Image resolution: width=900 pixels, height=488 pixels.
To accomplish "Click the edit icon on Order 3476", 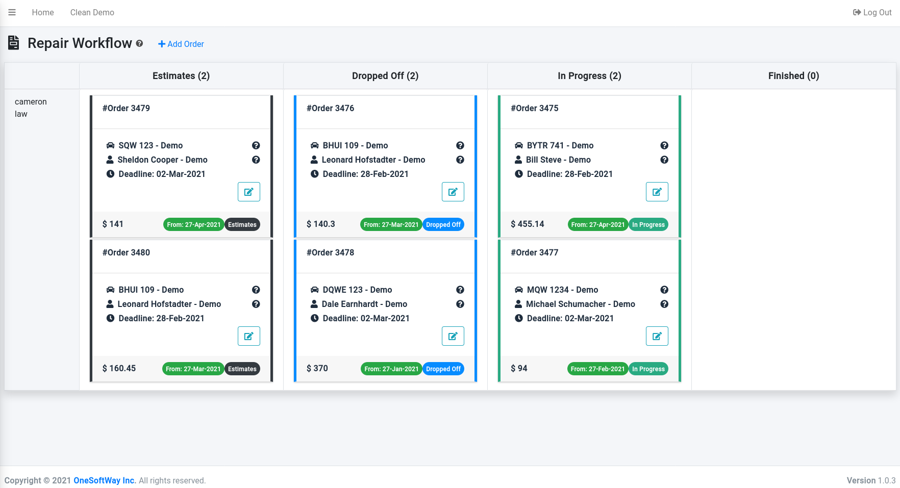I will [x=453, y=192].
